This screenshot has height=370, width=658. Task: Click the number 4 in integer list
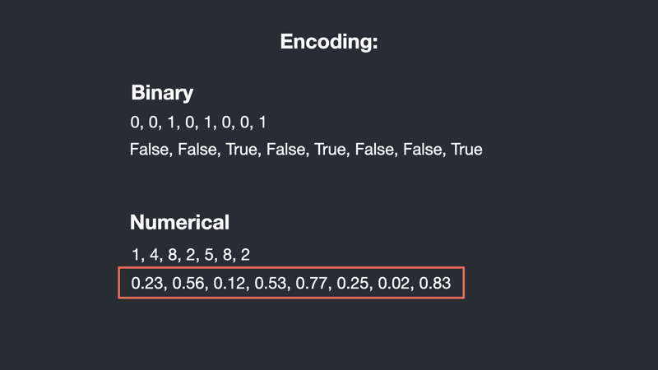point(154,255)
